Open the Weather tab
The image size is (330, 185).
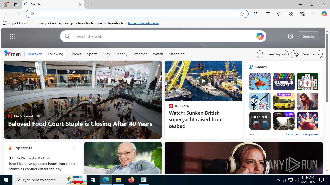click(140, 54)
